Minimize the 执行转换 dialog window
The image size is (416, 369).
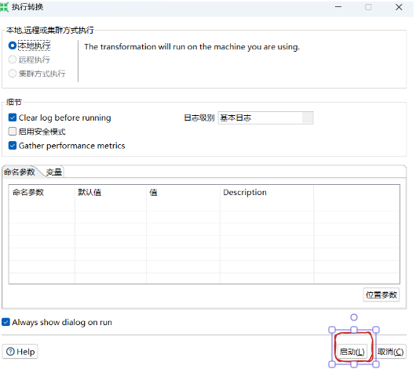click(x=338, y=7)
